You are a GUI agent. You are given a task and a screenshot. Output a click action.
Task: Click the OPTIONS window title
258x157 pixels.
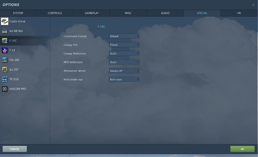(x=11, y=5)
